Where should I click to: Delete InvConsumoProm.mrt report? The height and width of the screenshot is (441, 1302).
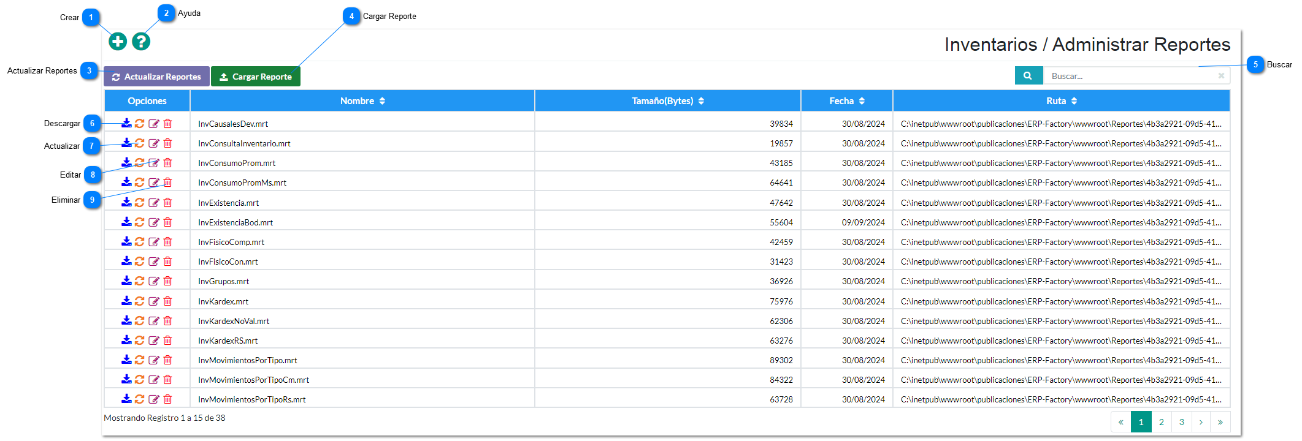(167, 162)
